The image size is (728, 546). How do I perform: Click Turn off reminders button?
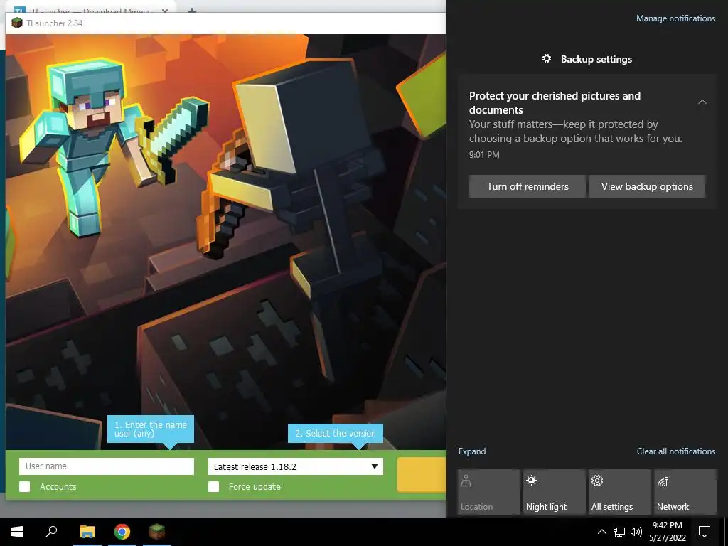tap(528, 186)
